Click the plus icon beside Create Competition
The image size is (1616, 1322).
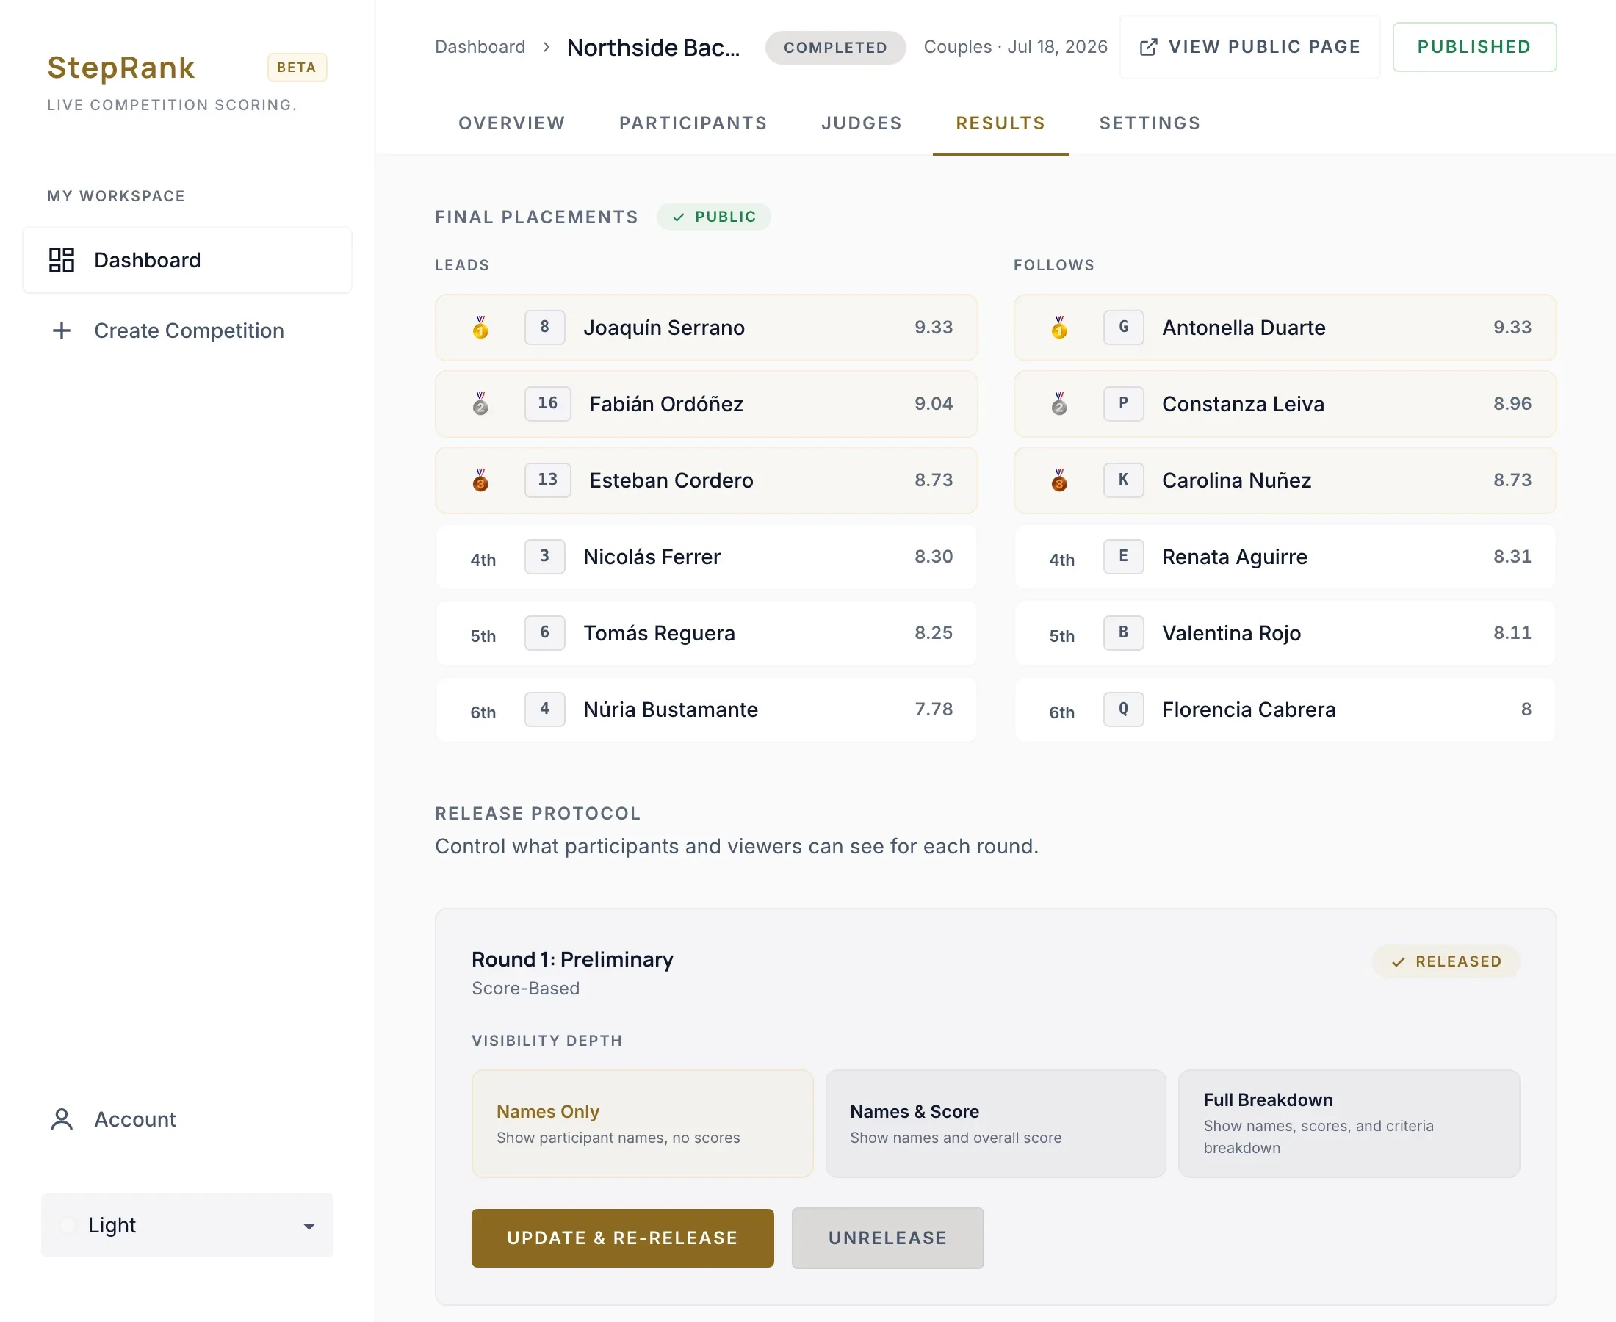62,330
